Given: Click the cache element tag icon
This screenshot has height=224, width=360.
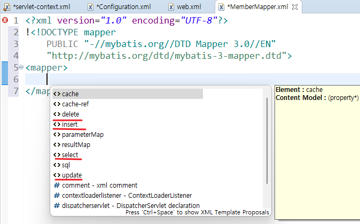Looking at the screenshot, I should pyautogui.click(x=57, y=94).
